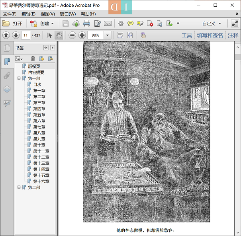Screen dimensions: 241x236
Task: Click the Print icon
Action: click(x=87, y=23)
